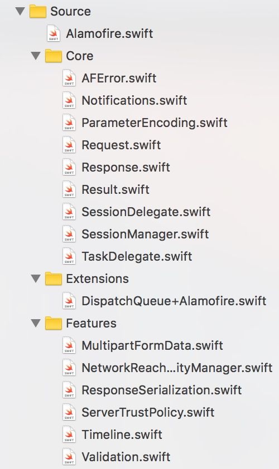Open DispatchQueue+Alamofire.swift file
Viewport: 279px width, 469px height.
pyautogui.click(x=174, y=301)
